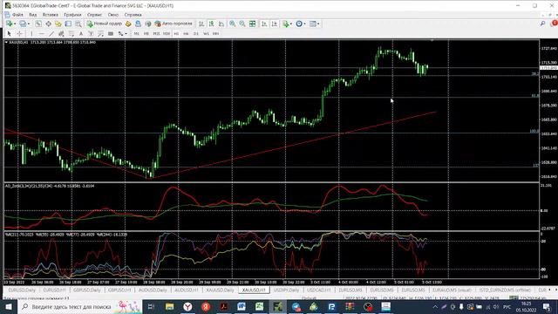
Task: Select the trendline drawing tool
Action: coord(51,33)
